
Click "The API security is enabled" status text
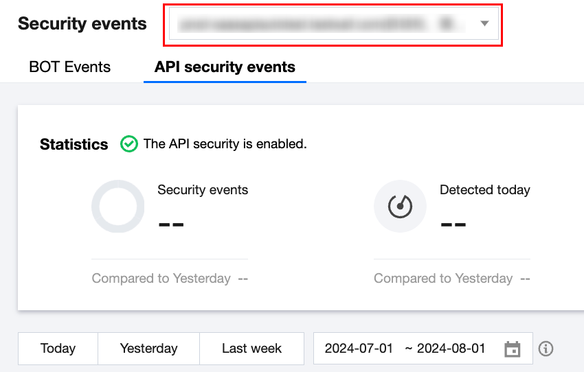coord(225,144)
